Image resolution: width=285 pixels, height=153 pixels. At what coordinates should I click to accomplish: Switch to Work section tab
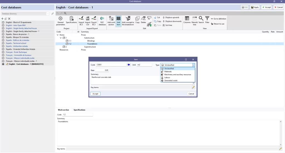point(63,110)
